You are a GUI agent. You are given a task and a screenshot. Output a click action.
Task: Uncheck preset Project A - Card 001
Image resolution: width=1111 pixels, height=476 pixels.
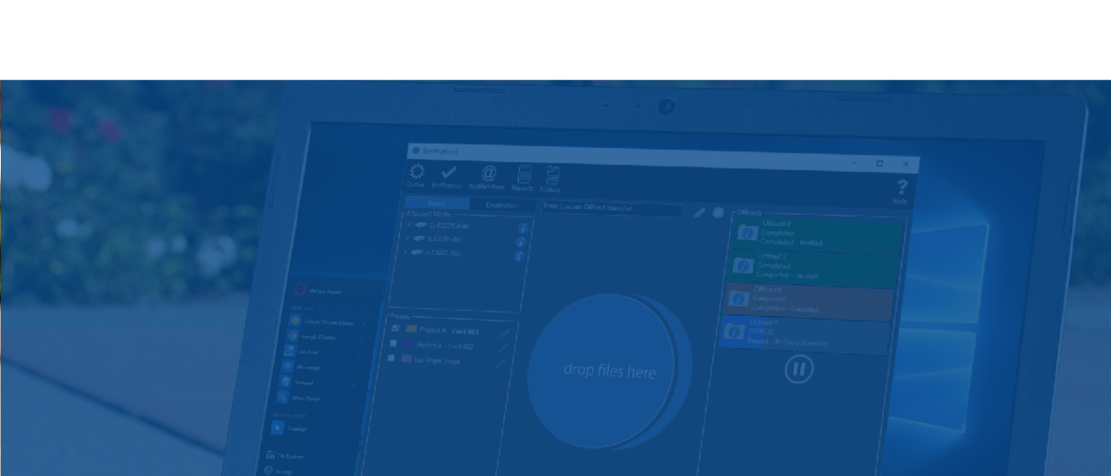click(396, 328)
